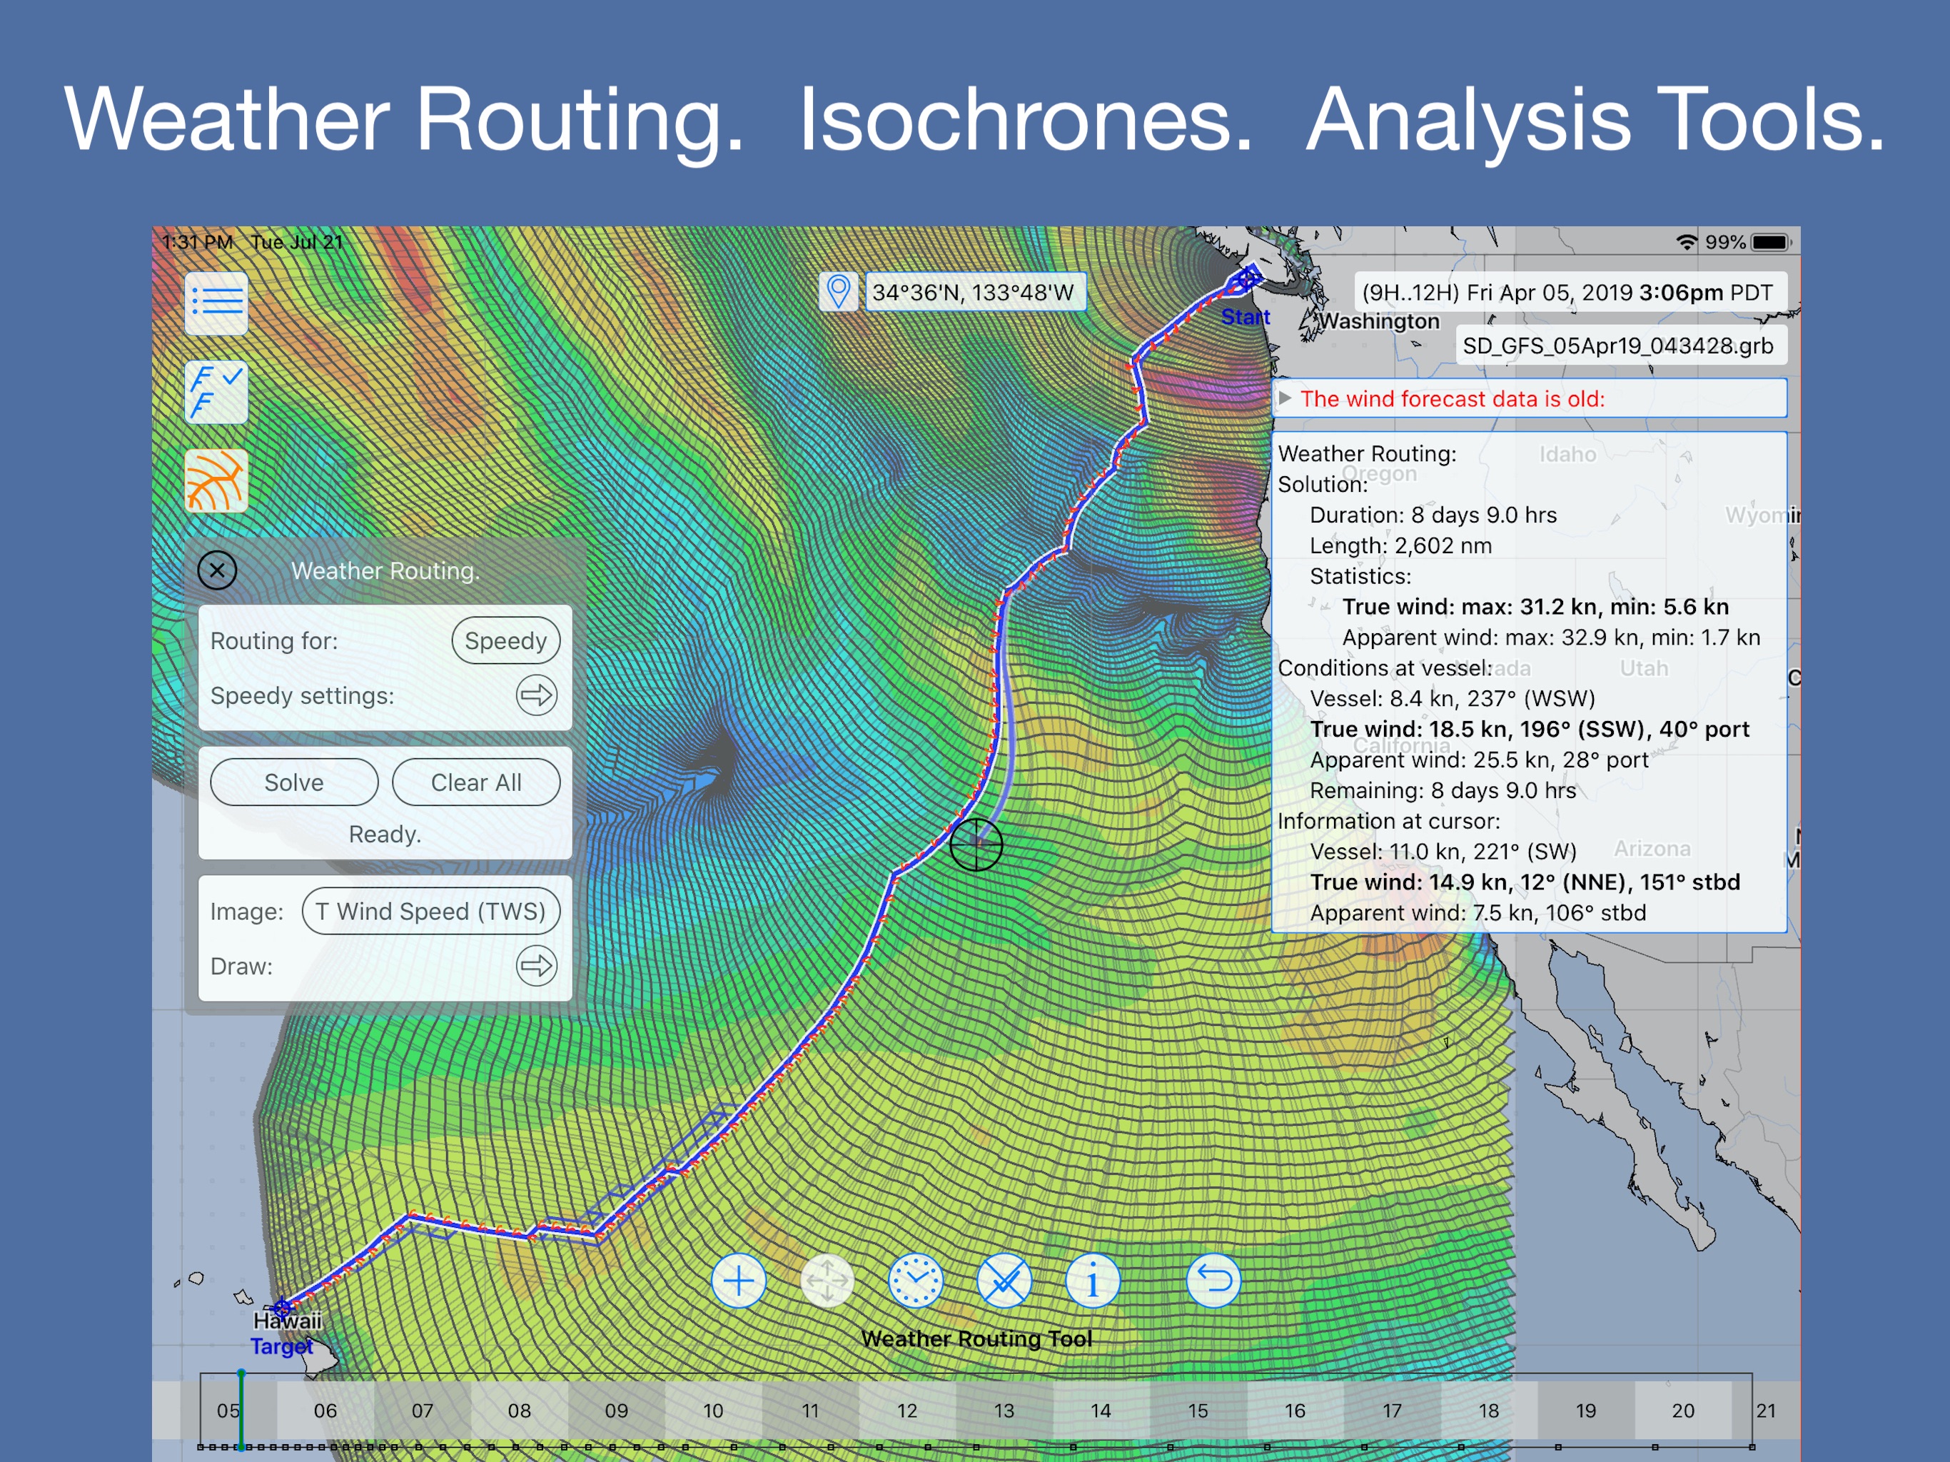This screenshot has height=1462, width=1950.
Task: Jump to day 15 on timeline
Action: (x=1198, y=1411)
